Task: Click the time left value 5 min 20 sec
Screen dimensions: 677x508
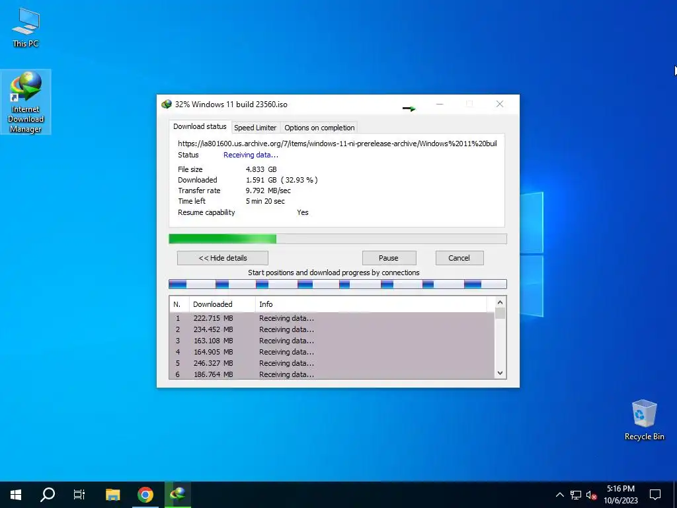Action: (x=265, y=201)
